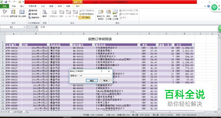Open filter dropdown for 图书编号 column
The image size is (221, 118).
point(94,45)
